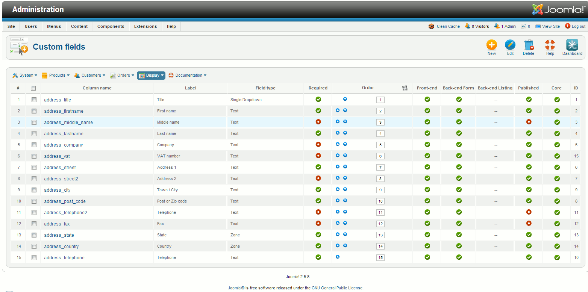Open Help lifebuoy icon in toolbar
The width and height of the screenshot is (588, 292).
point(550,45)
